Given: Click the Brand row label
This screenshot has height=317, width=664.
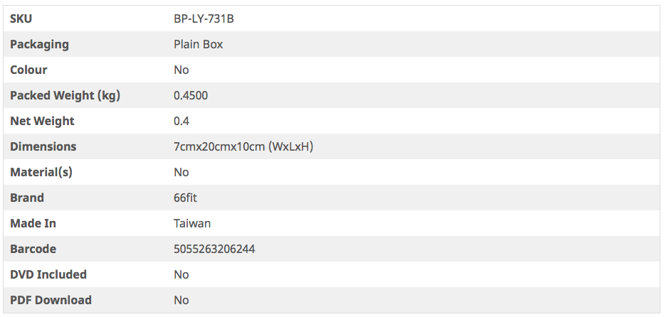Looking at the screenshot, I should pos(27,198).
